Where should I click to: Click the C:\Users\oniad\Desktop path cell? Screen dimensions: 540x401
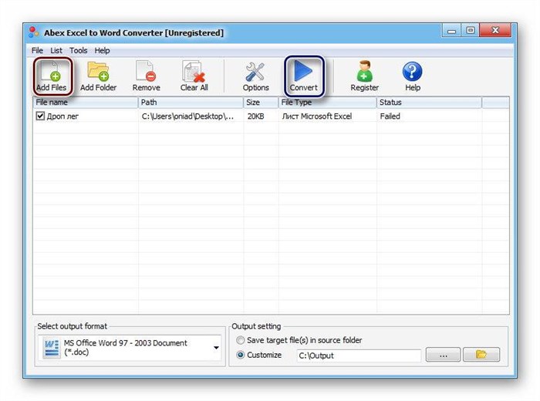click(x=187, y=116)
